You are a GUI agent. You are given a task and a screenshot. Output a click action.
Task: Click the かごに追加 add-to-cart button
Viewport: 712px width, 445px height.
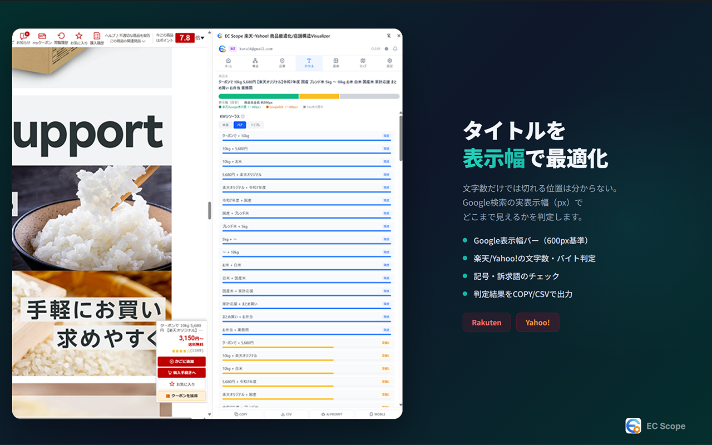pyautogui.click(x=182, y=362)
